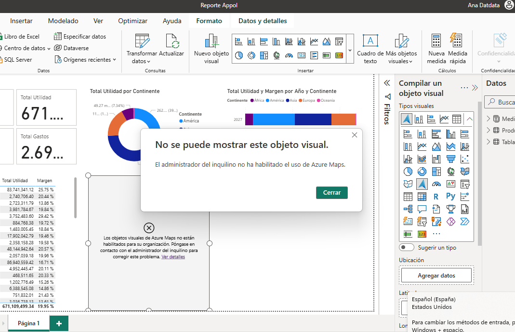Image resolution: width=515 pixels, height=332 pixels.
Task: Open the Modelado ribbon tab
Action: [63, 21]
